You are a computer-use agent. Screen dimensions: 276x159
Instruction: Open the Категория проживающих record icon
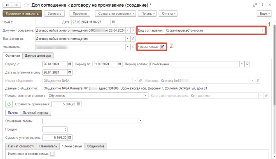266,95
